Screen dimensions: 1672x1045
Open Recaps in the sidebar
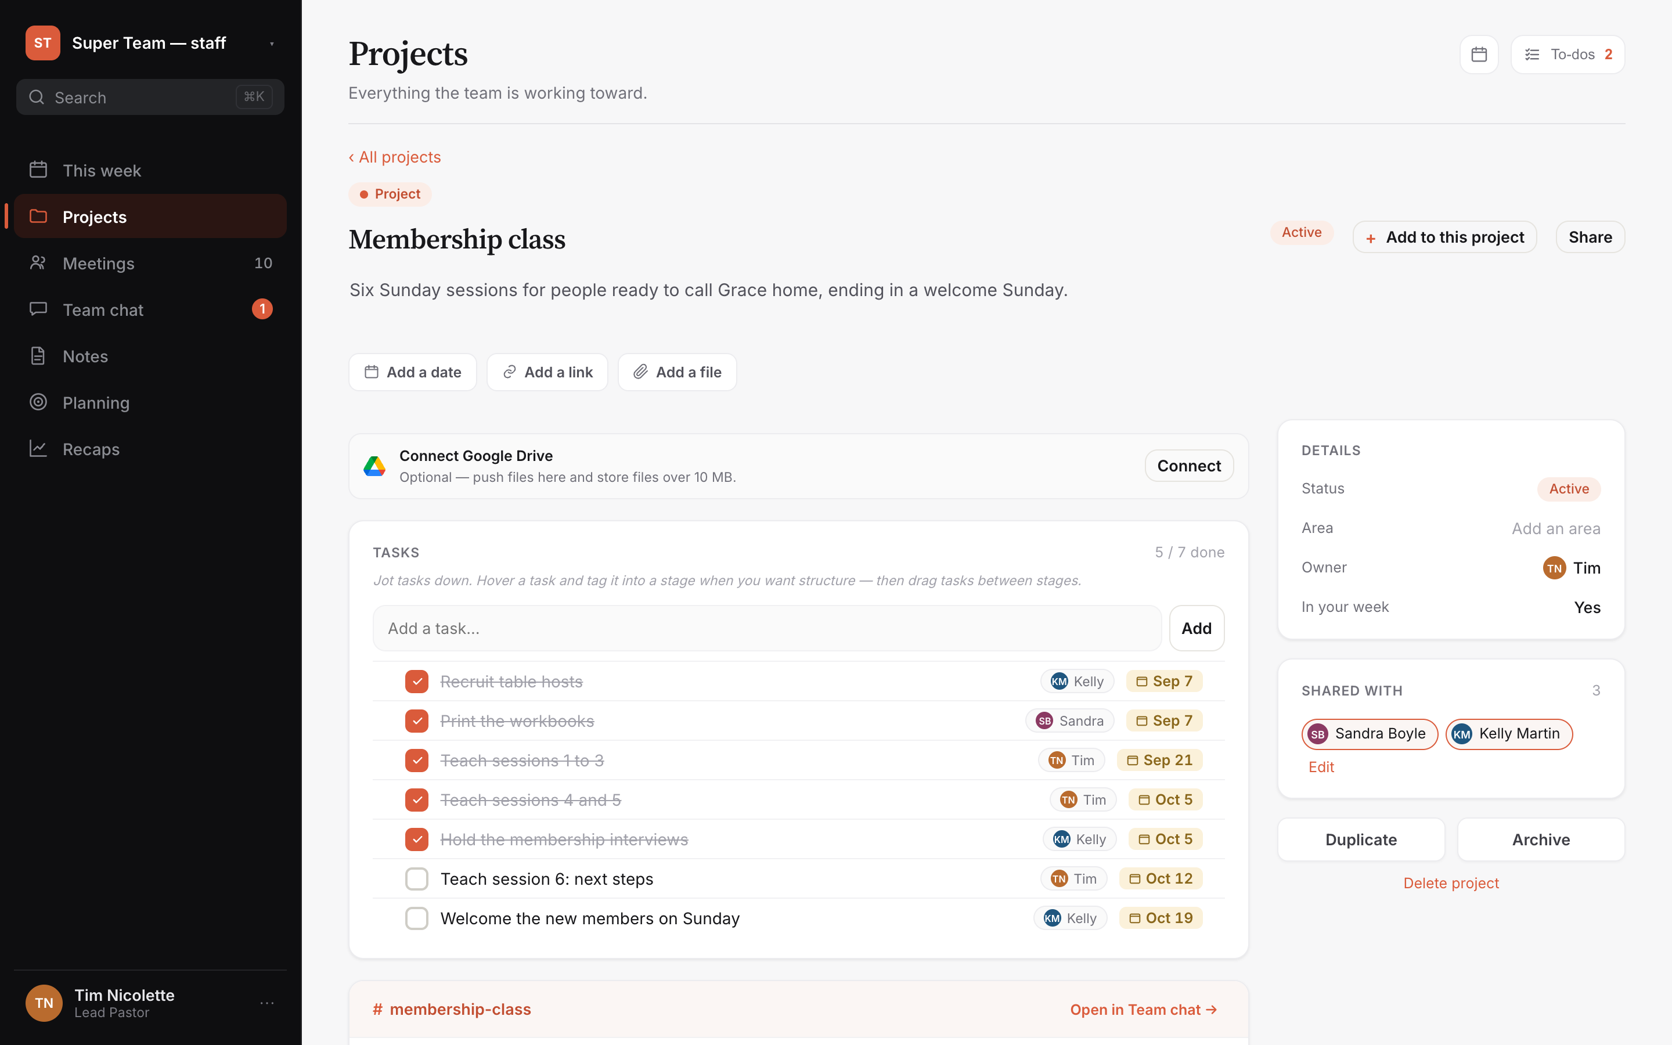tap(150, 449)
